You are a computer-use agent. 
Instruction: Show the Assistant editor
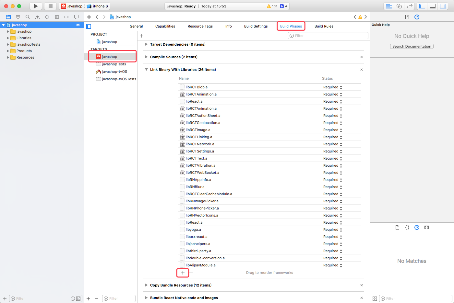[399, 6]
